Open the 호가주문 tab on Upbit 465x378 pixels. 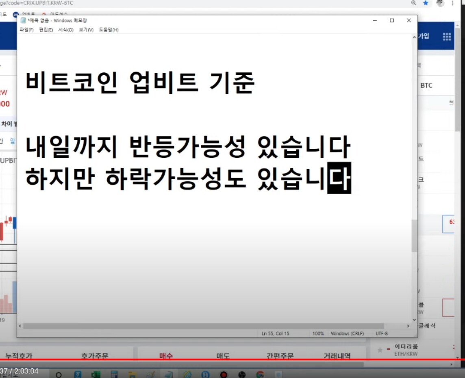[x=95, y=355]
